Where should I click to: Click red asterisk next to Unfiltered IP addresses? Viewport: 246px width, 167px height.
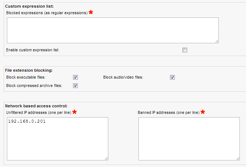tap(74, 112)
